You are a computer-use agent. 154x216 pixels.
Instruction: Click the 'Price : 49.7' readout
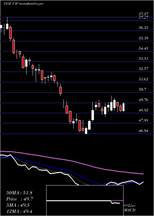(20, 199)
